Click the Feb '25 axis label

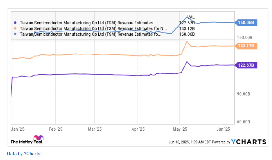[x=55, y=129]
